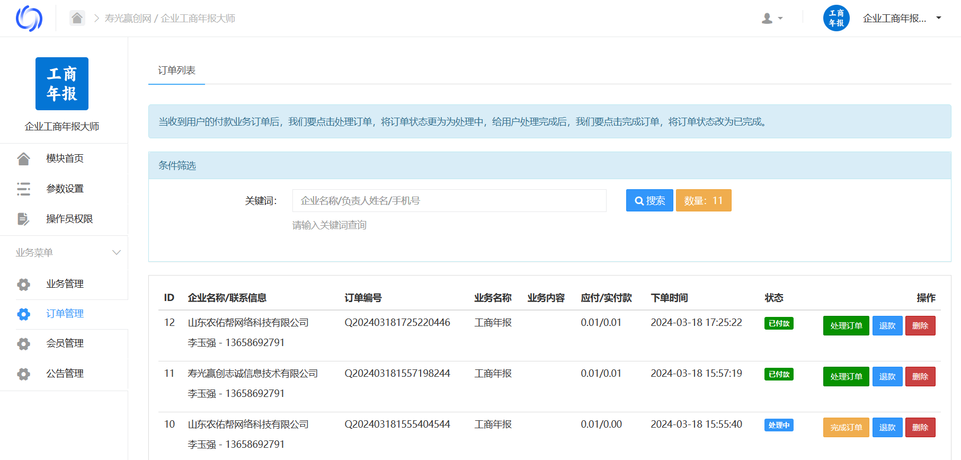Image resolution: width=961 pixels, height=460 pixels.
Task: Open 模块首页 in the sidebar
Action: [x=64, y=158]
